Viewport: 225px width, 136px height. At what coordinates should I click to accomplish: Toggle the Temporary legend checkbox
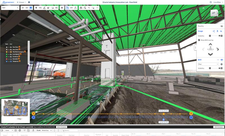coord(20,61)
